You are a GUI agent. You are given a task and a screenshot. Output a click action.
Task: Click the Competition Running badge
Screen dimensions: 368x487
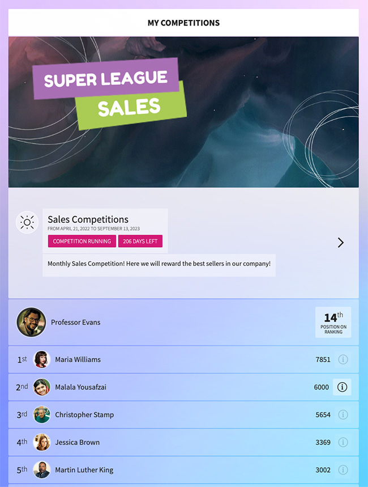click(82, 241)
